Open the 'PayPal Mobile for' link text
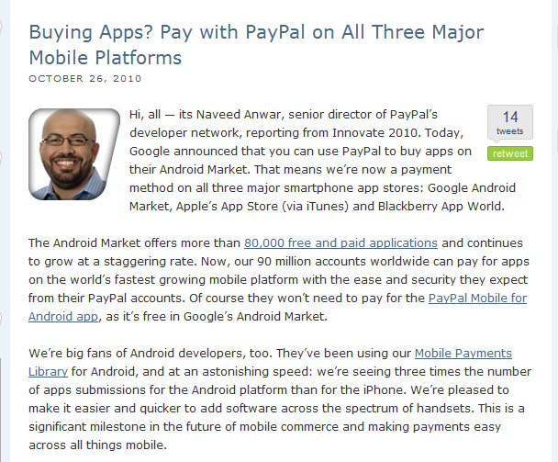Screen dimensions: 558x462 click(477, 298)
